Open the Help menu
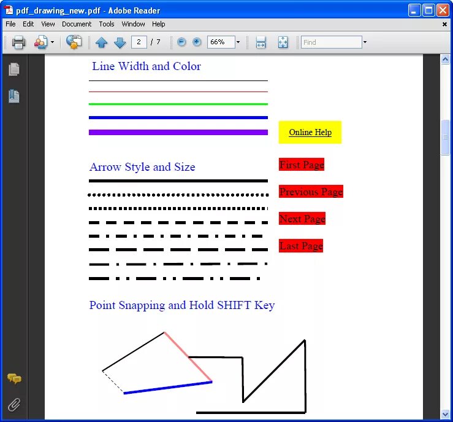This screenshot has width=453, height=422. (159, 24)
